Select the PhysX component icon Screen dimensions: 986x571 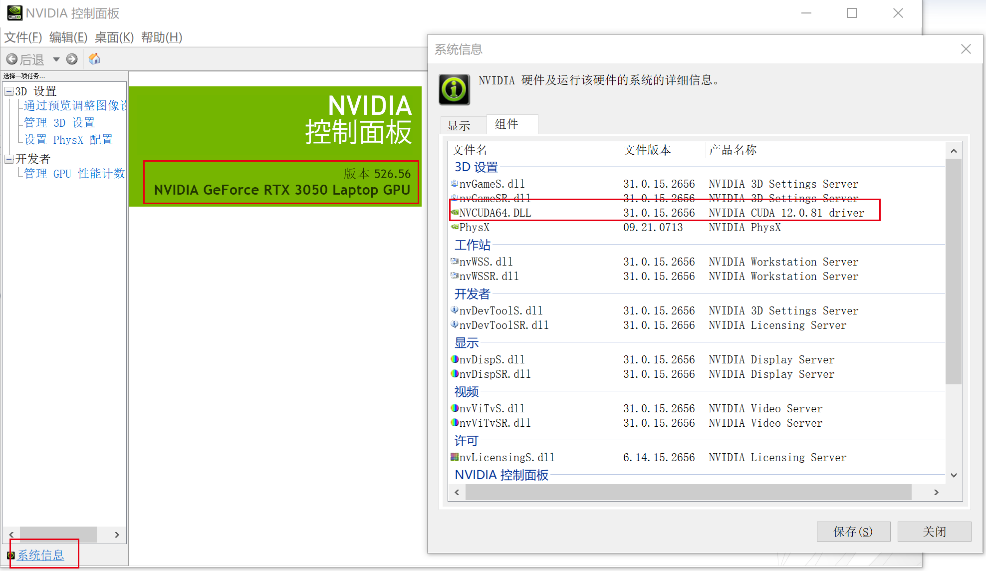[455, 227]
